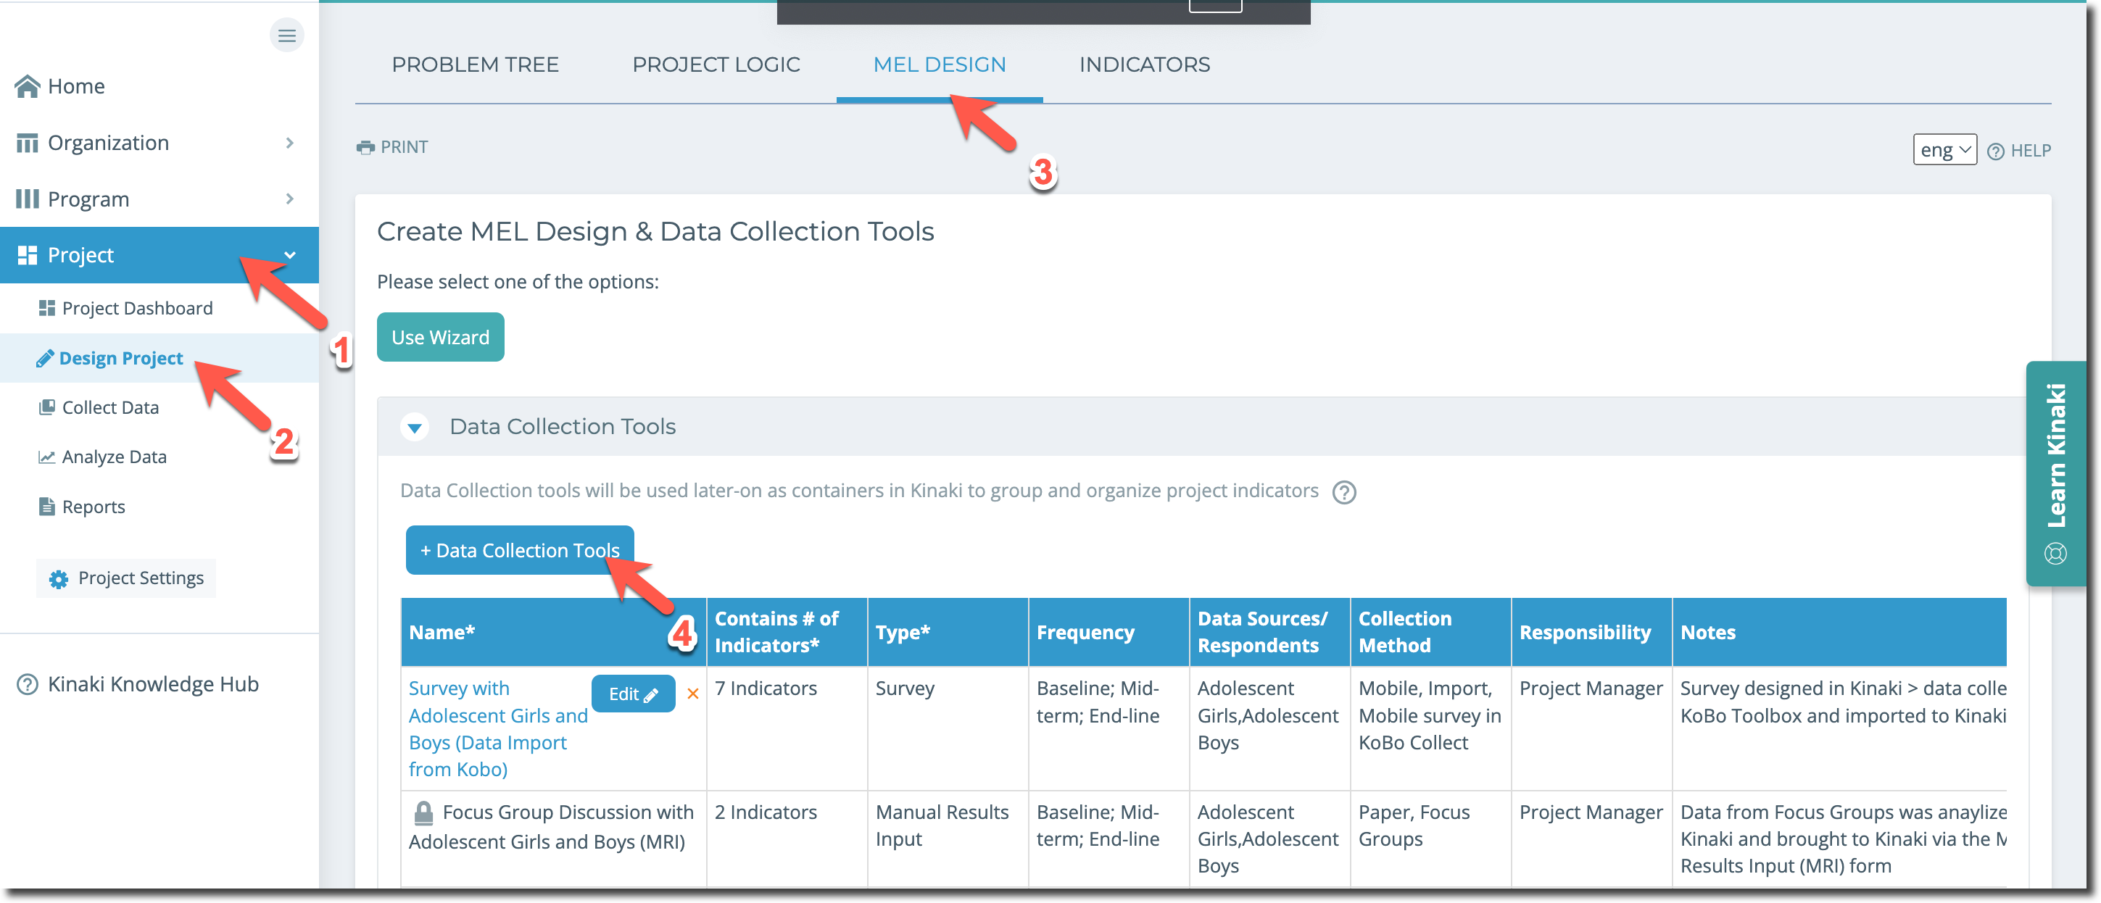Open Project Settings gear icon
This screenshot has height=903, width=2101.
pos(59,578)
